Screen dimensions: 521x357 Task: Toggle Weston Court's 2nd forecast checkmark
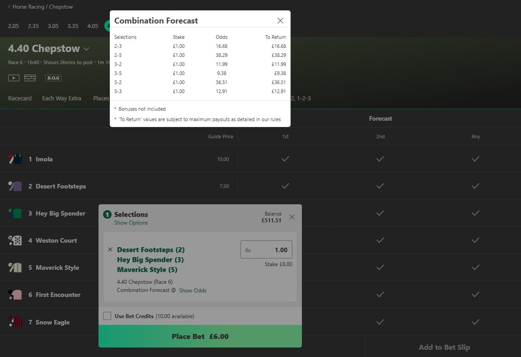380,240
